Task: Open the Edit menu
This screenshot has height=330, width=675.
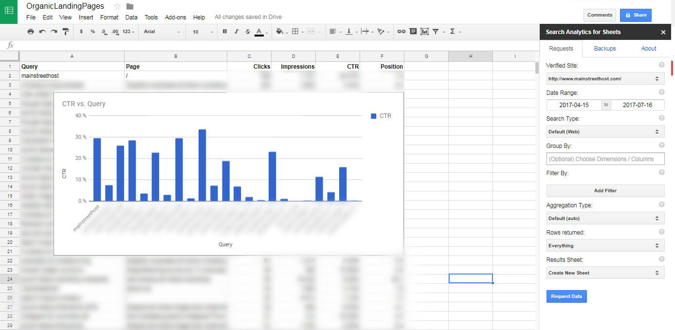Action: tap(47, 17)
